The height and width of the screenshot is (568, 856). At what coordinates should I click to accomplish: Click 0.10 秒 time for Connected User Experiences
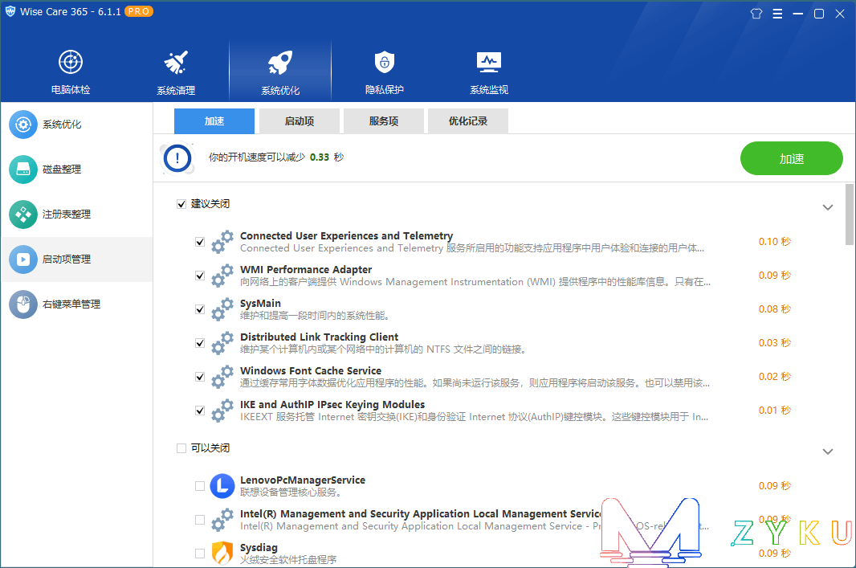pos(774,241)
